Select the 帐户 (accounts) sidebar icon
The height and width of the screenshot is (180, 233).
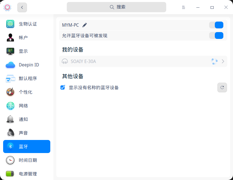pos(10,37)
